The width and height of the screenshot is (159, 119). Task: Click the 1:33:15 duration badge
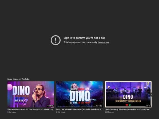(x=50, y=106)
